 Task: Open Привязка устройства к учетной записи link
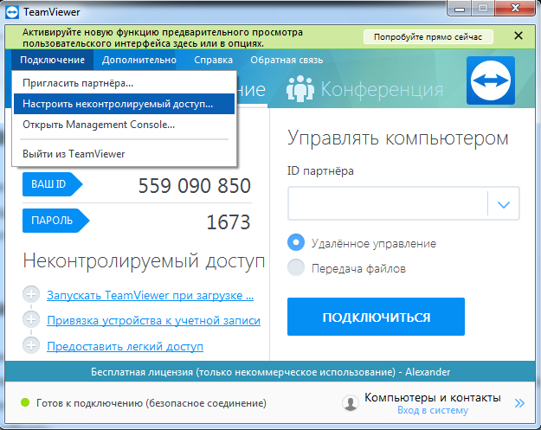coord(153,321)
